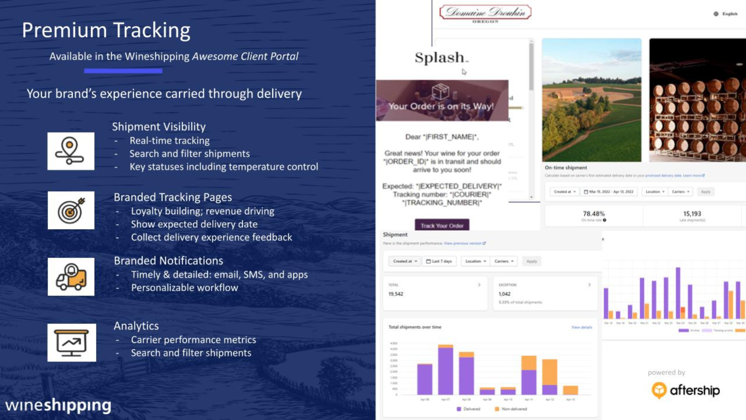The height and width of the screenshot is (420, 746).
Task: Click the Analytics presentation chart icon
Action: (72, 343)
